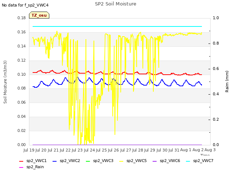Click the Jul 24 x-axis tick label
Viewport: 232px width, 174px height.
(x=89, y=150)
